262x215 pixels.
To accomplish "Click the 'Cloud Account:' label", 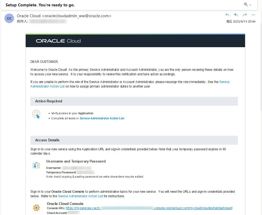I will point(57,213).
